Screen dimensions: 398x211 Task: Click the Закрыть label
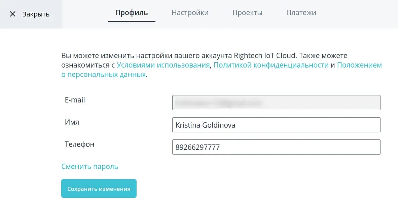click(x=36, y=14)
